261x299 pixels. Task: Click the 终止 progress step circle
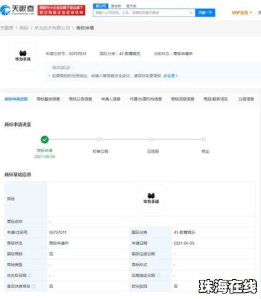pyautogui.click(x=204, y=139)
